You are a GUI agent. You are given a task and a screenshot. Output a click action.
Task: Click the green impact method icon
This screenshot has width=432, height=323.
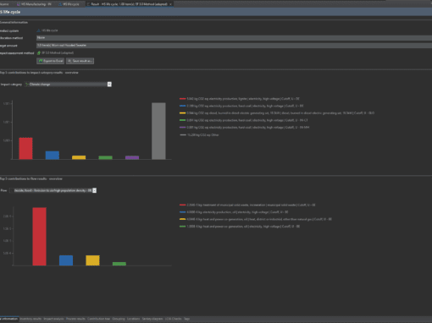click(39, 53)
